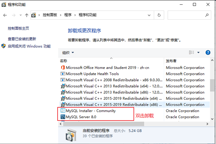The height and width of the screenshot is (144, 216).
Task: Click vertical scrollbar up arrow
Action: pos(212,60)
